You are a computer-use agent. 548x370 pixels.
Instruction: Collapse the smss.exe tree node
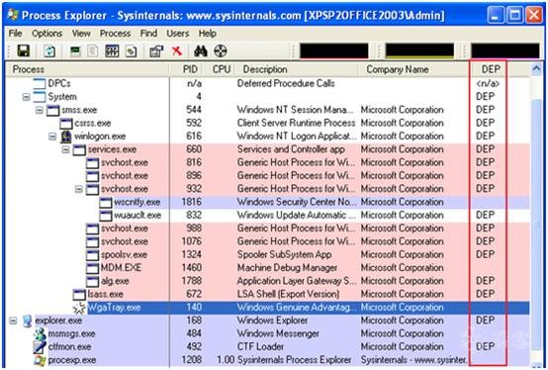coord(40,111)
